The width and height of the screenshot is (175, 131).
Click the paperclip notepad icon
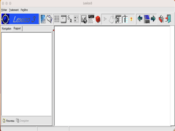pyautogui.click(x=125, y=19)
